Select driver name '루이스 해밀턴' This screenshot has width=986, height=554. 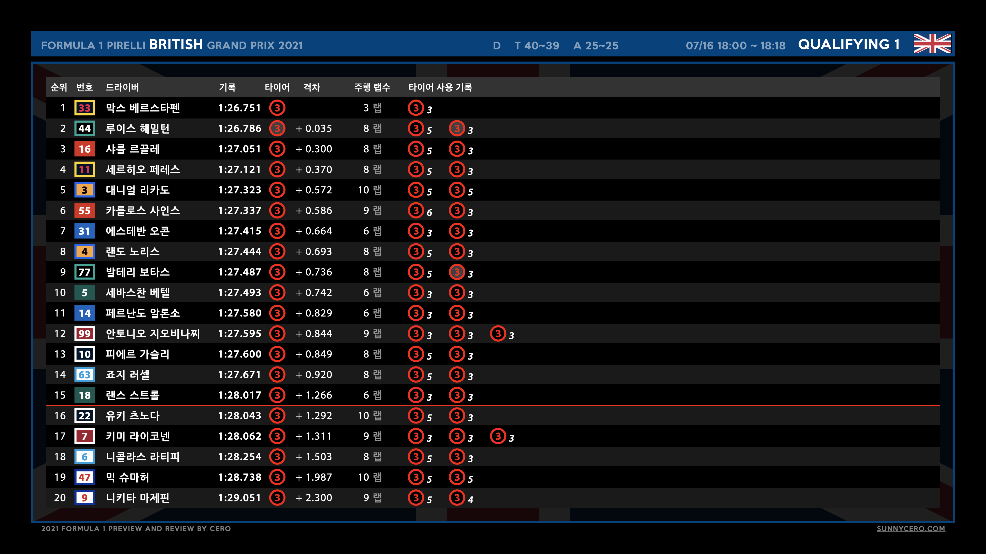pyautogui.click(x=137, y=128)
